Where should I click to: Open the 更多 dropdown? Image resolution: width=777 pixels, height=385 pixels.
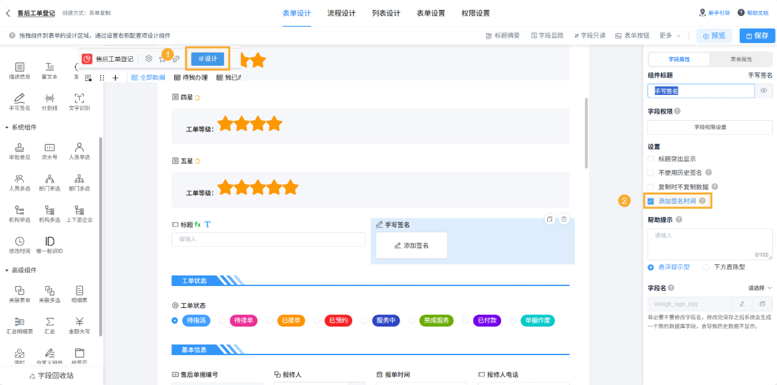pyautogui.click(x=670, y=36)
